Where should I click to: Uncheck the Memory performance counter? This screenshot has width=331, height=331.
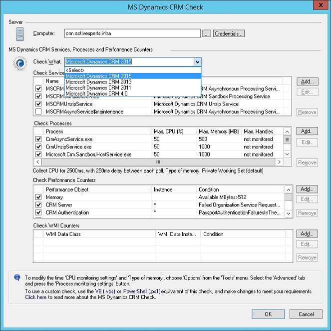38,197
